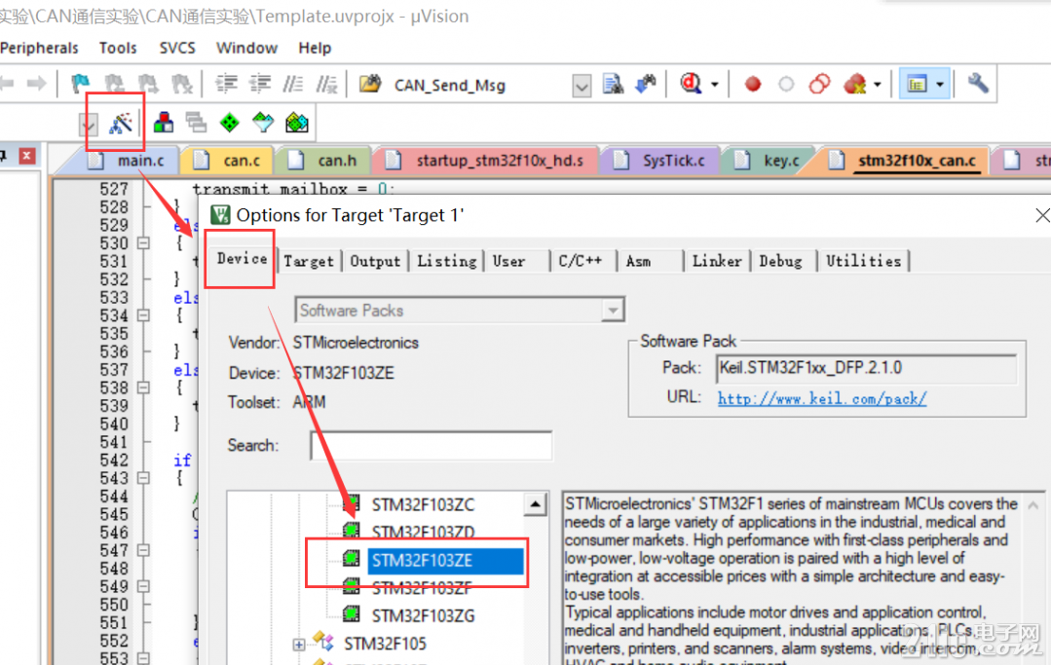Screen dimensions: 1051x665
Task: Open File Extensions, Books and Environment icon
Action: [x=164, y=123]
